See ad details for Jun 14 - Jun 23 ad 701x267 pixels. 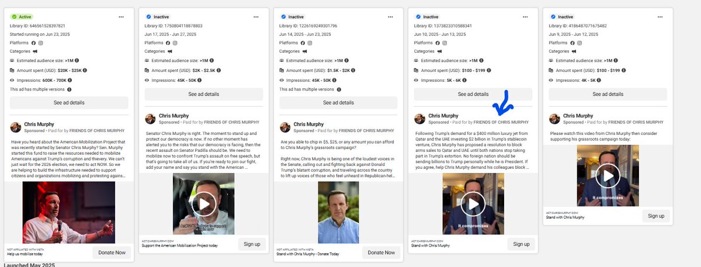click(x=339, y=103)
